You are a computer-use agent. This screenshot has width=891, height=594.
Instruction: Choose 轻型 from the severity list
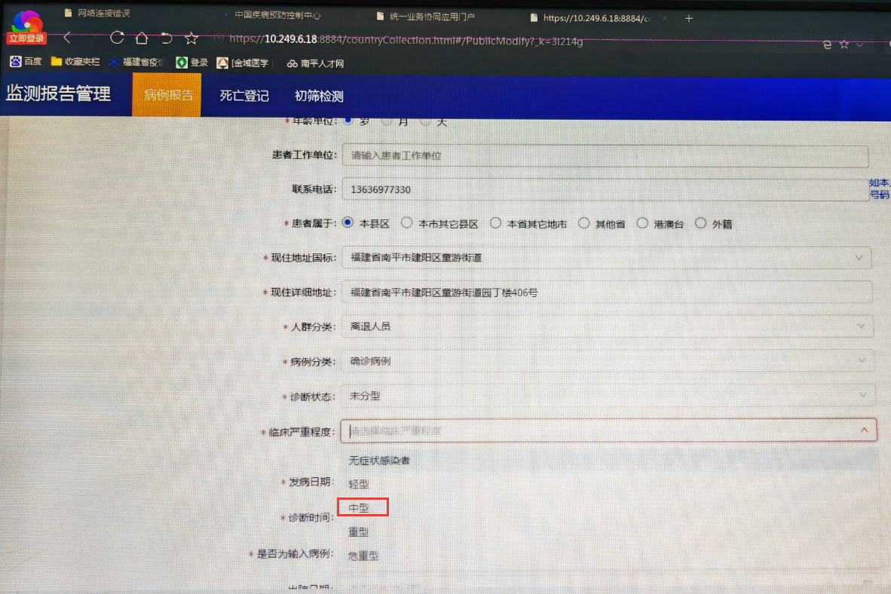tap(359, 484)
